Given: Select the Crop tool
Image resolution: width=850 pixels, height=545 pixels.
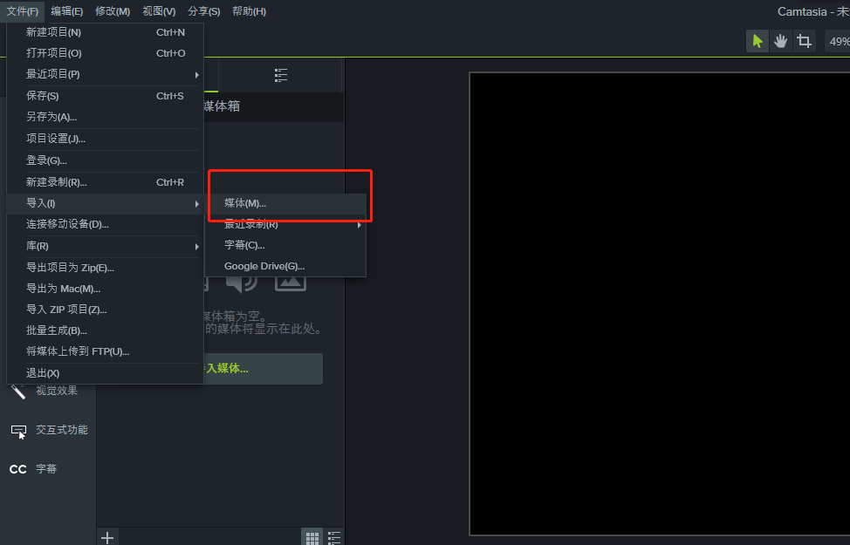Looking at the screenshot, I should 804,40.
